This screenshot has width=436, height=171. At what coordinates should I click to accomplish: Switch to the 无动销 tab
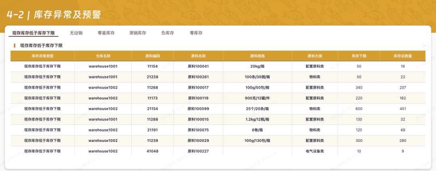(x=76, y=33)
